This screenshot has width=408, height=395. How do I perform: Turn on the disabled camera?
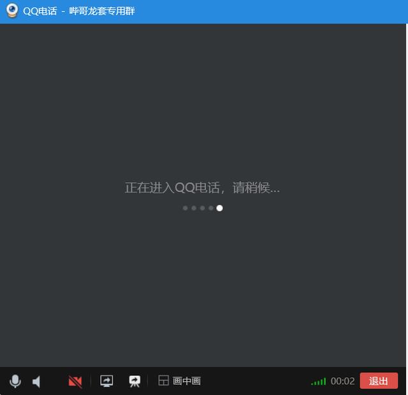(75, 382)
